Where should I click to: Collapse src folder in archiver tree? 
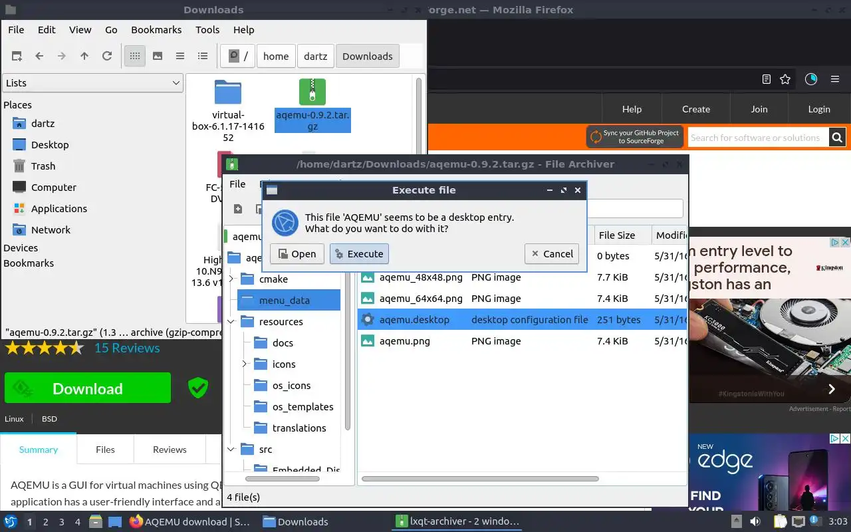coord(231,450)
